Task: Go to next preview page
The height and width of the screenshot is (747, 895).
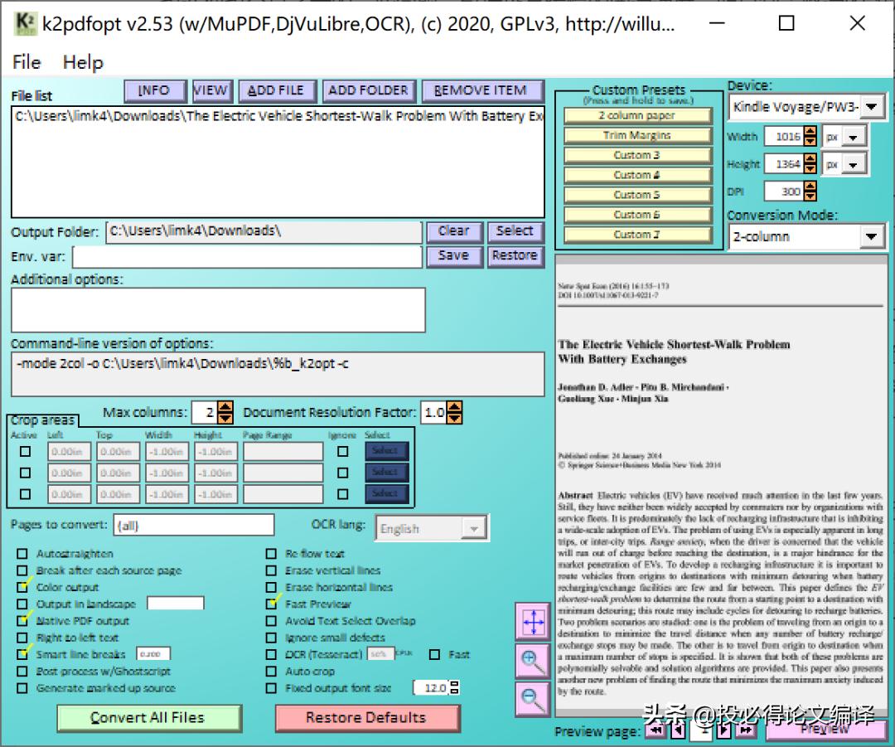Action: coord(723,730)
